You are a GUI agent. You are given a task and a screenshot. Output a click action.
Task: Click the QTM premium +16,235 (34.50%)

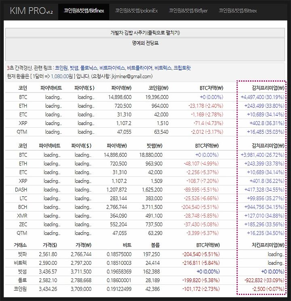(x=266, y=233)
